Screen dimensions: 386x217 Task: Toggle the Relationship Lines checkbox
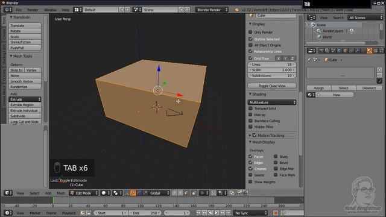pos(250,51)
